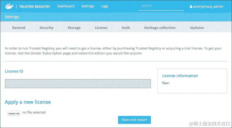Open the Dashboard menu item

66,6
